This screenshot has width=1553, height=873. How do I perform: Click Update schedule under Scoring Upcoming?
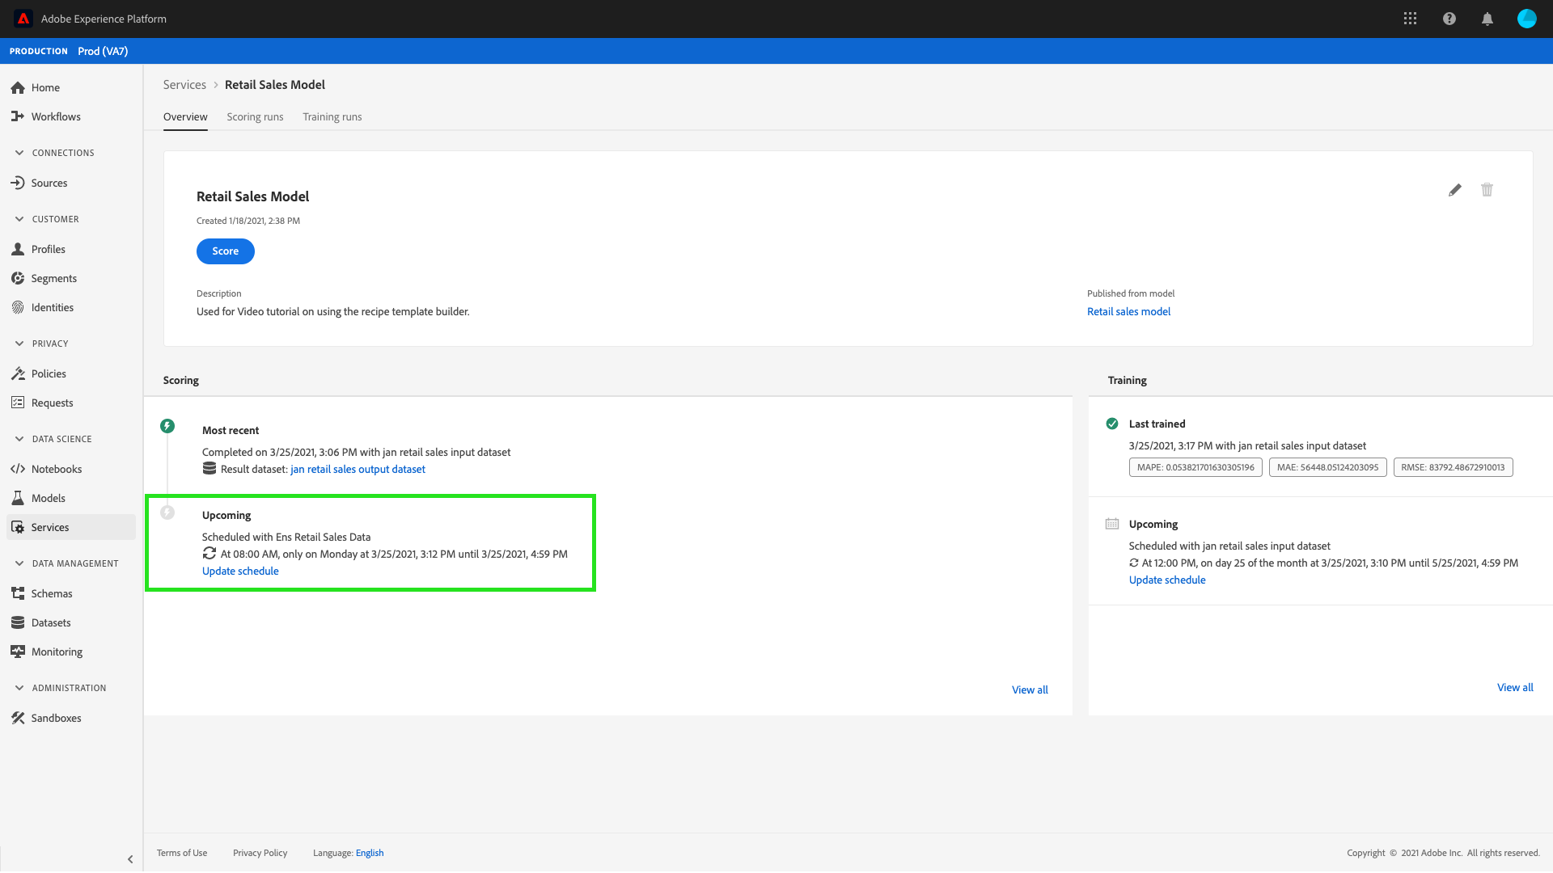pos(240,571)
